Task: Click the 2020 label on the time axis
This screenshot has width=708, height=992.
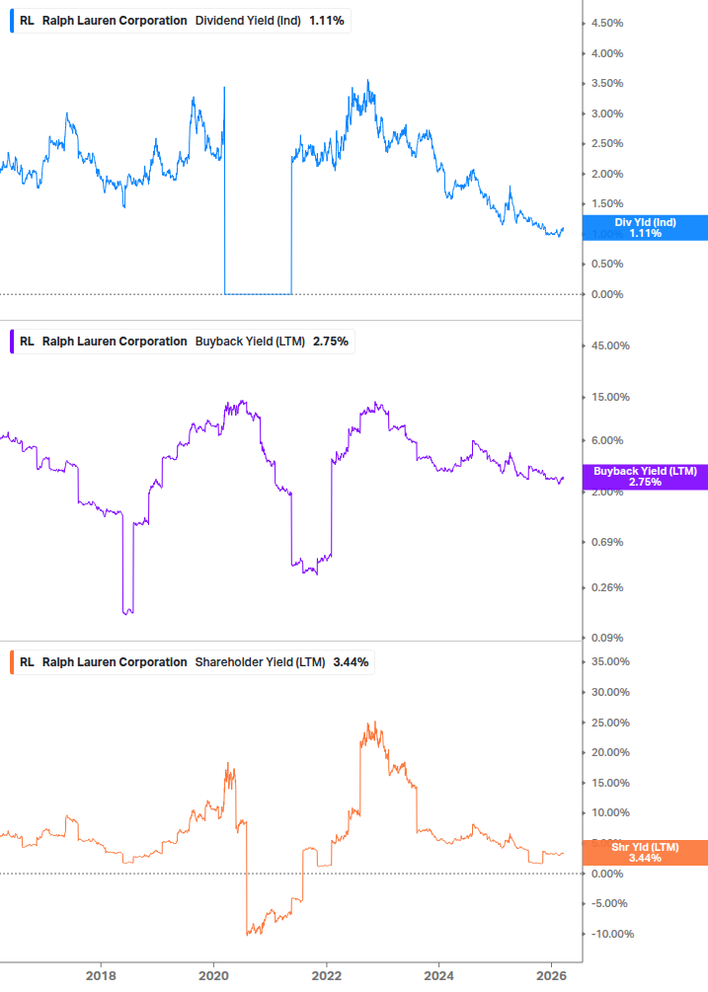Action: [x=214, y=975]
